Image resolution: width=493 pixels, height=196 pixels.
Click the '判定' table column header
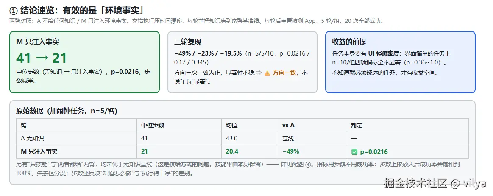point(357,125)
